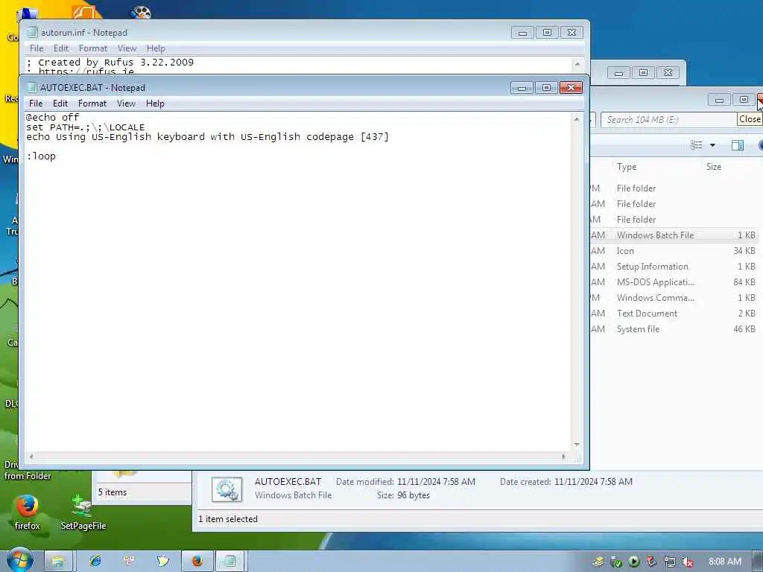The height and width of the screenshot is (572, 763).
Task: Close the background middle window
Action: point(668,73)
